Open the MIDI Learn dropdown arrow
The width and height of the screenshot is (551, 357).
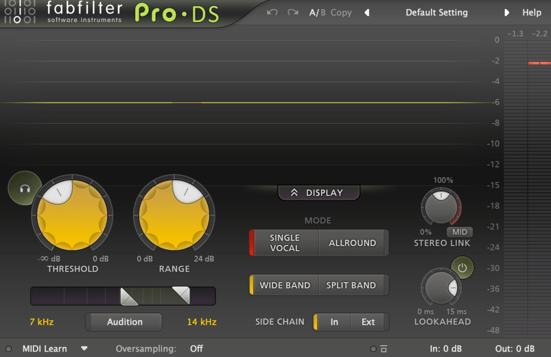point(84,349)
